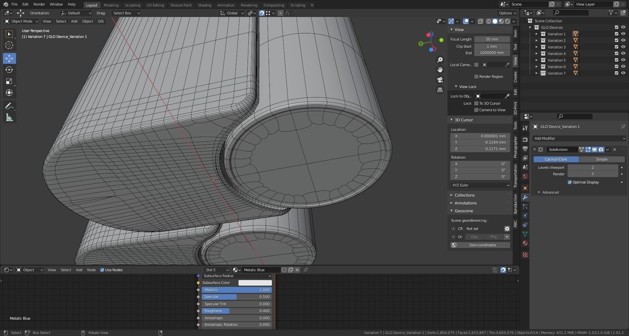Uncheck the Optimal Display checkbox
This screenshot has height=336, width=629.
coord(570,182)
